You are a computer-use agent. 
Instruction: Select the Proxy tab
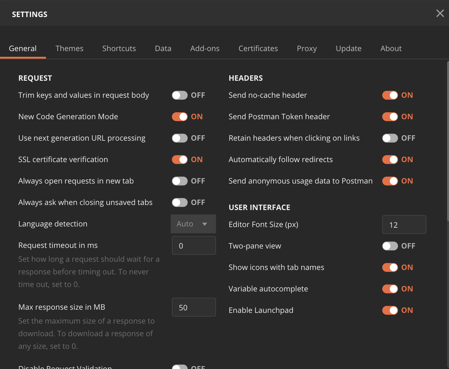(307, 48)
